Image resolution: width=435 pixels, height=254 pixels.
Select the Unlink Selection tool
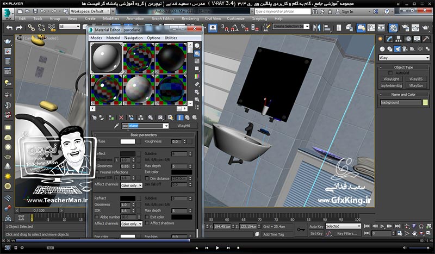point(41,28)
